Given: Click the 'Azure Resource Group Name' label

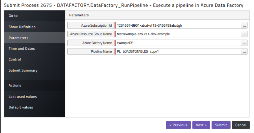Looking at the screenshot, I should point(91,34).
